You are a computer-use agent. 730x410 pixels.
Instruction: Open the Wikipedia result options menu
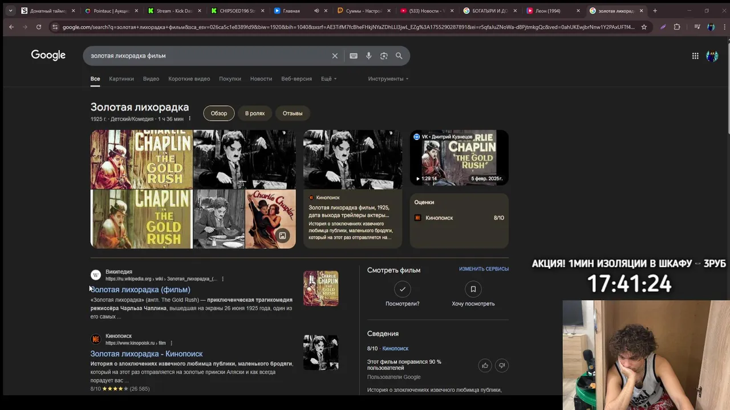222,279
